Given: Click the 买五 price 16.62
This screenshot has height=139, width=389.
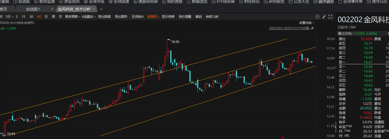Looking at the screenshot, I should 368,85.
